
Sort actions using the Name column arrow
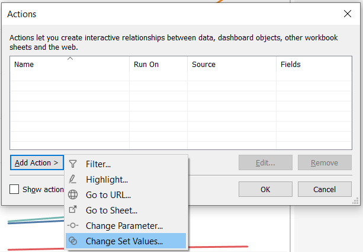tap(70, 59)
